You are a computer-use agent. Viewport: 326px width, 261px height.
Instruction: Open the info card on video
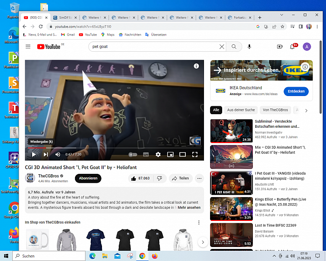tap(196, 66)
